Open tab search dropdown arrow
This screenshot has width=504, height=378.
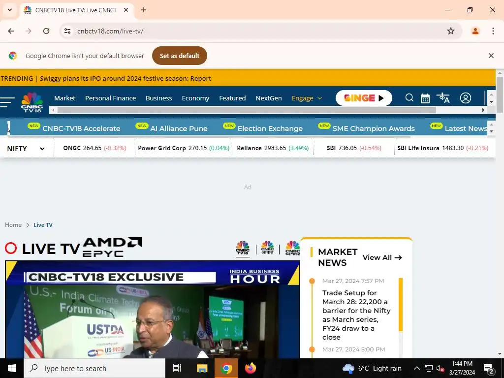click(x=10, y=10)
